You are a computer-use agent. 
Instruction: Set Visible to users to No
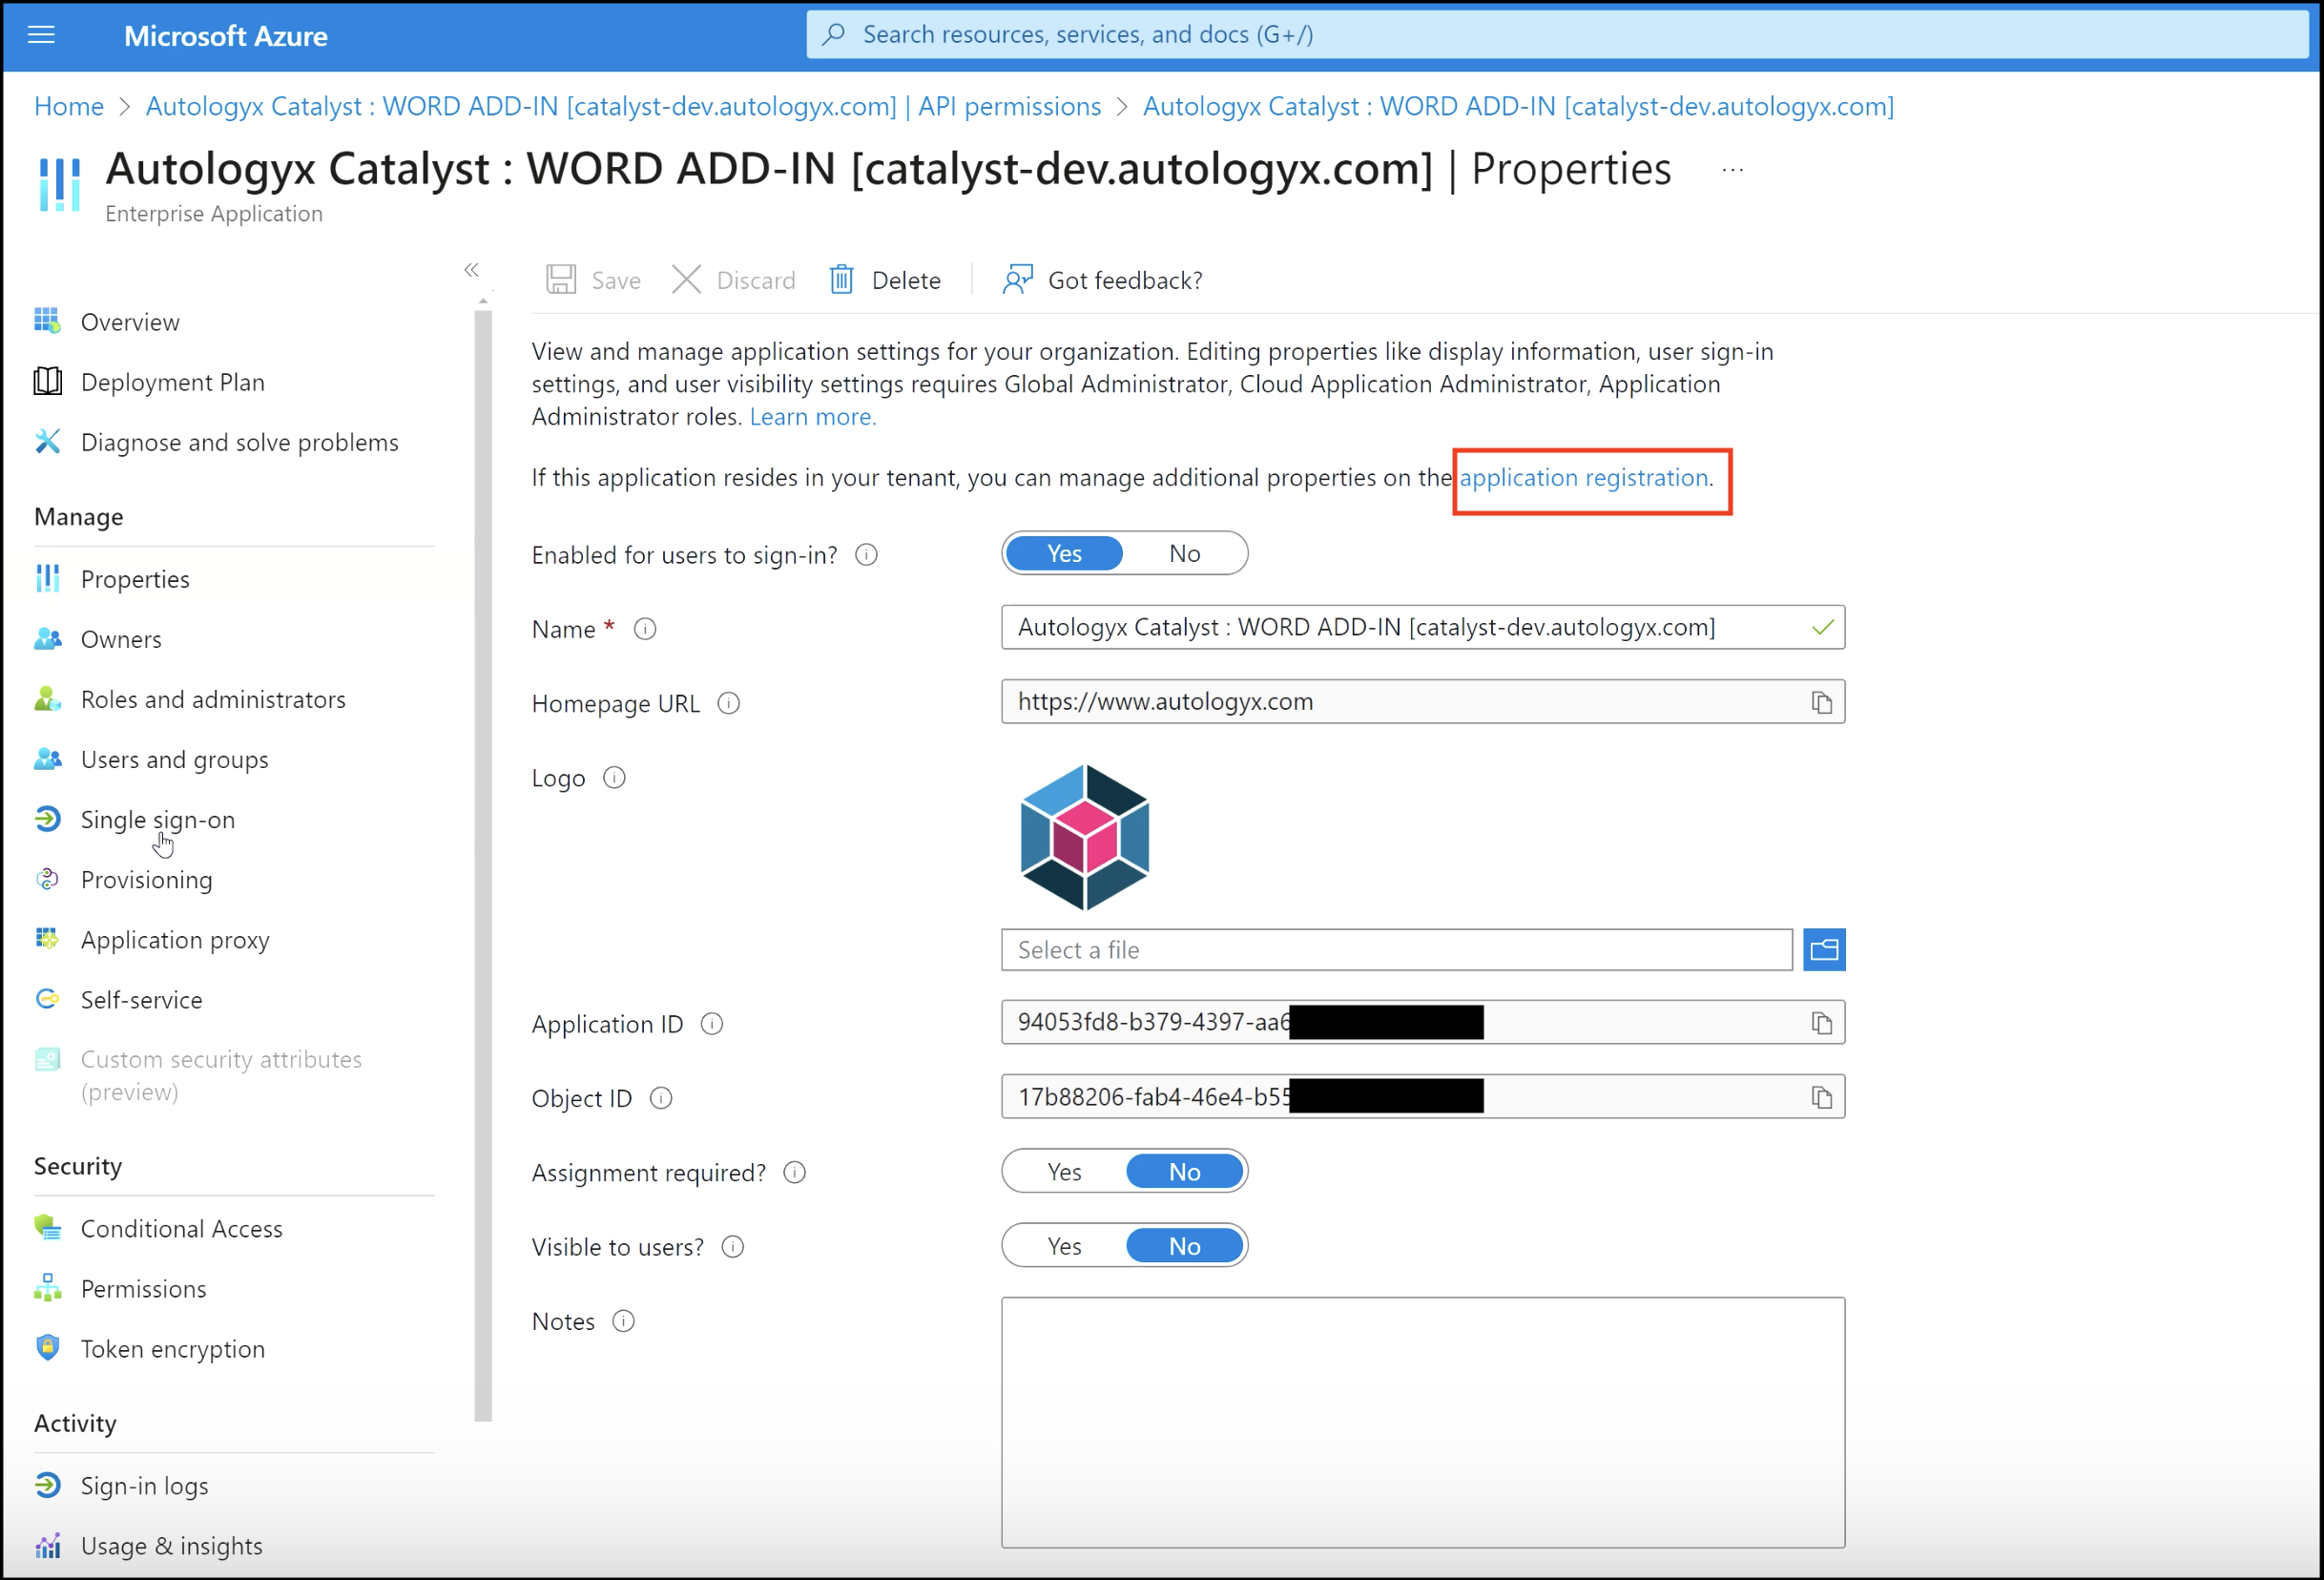click(1185, 1245)
